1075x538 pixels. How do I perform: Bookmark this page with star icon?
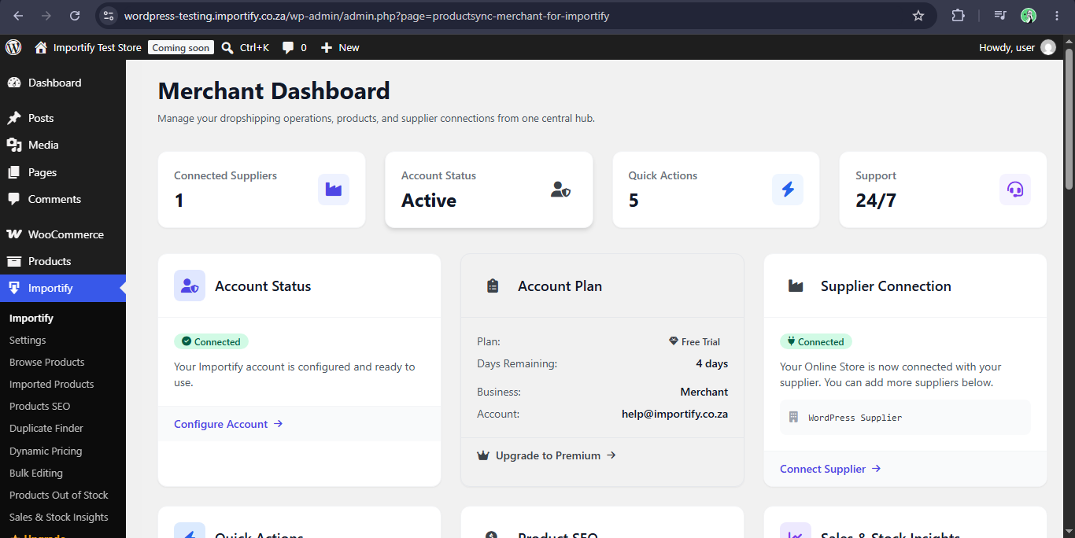(x=918, y=16)
